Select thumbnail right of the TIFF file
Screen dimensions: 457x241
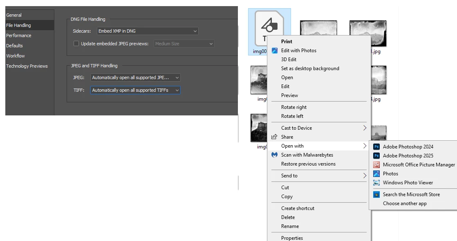click(318, 28)
